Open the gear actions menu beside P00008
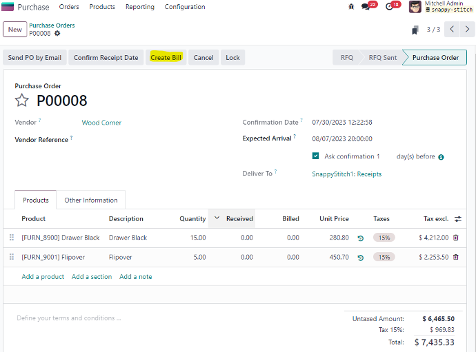 (x=57, y=33)
